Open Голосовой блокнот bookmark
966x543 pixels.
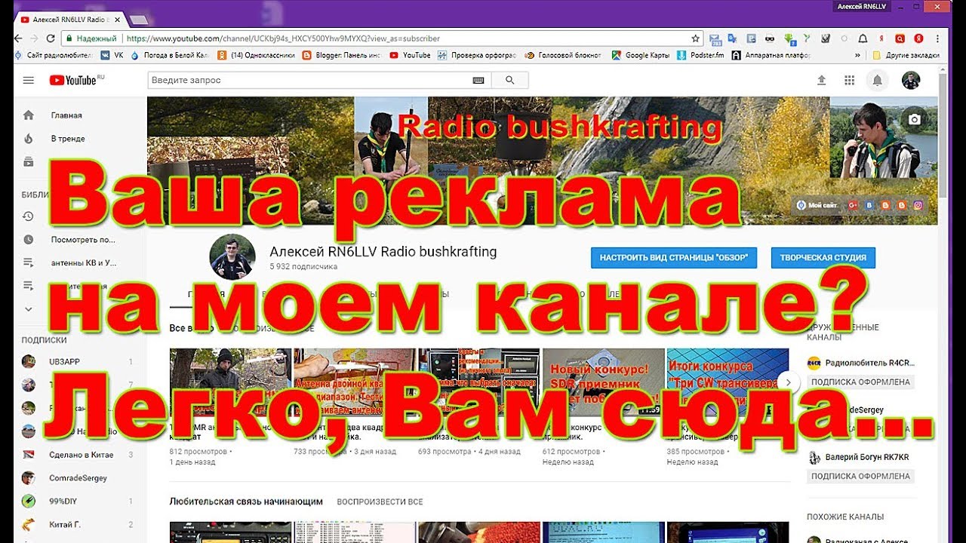point(565,55)
